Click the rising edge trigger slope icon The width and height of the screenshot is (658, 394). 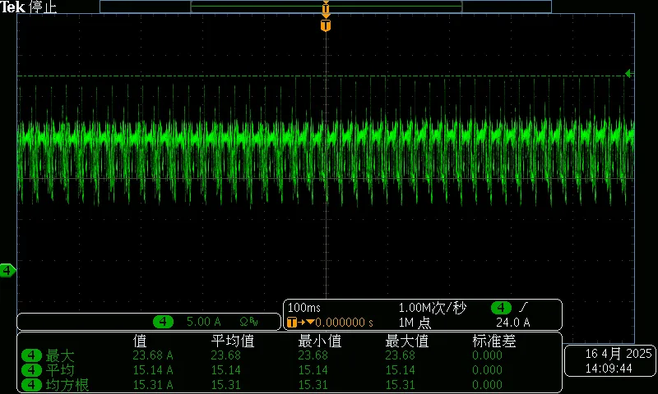point(522,308)
